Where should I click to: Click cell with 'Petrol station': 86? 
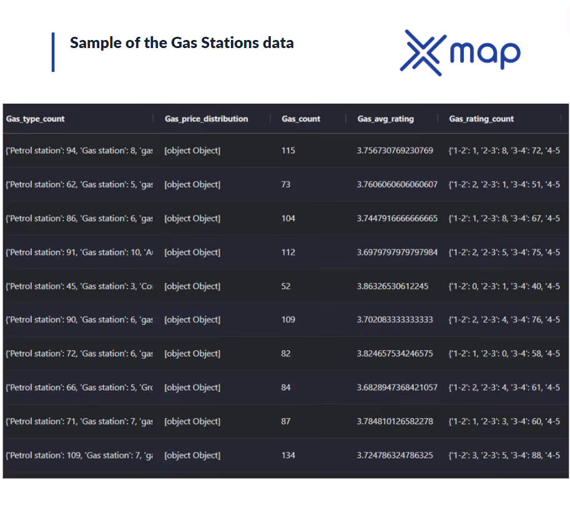[x=79, y=218]
